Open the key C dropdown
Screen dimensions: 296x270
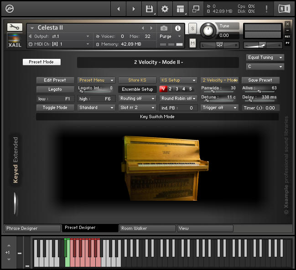pyautogui.click(x=265, y=67)
